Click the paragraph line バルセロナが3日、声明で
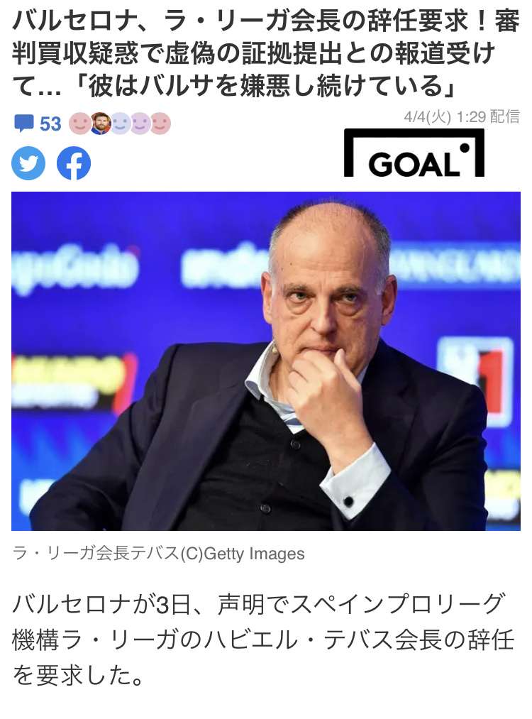The width and height of the screenshot is (532, 719). [259, 604]
